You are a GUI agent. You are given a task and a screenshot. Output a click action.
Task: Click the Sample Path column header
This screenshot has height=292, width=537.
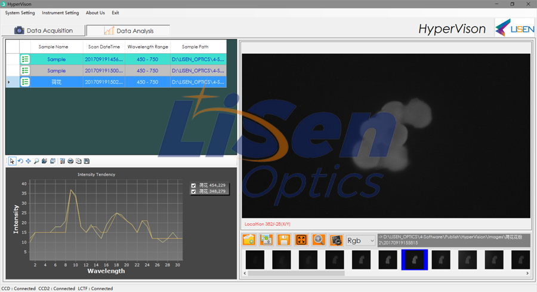pos(198,47)
